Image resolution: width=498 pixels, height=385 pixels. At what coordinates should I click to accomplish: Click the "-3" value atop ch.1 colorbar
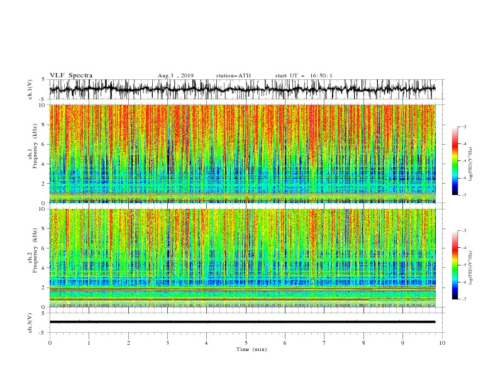(x=463, y=126)
